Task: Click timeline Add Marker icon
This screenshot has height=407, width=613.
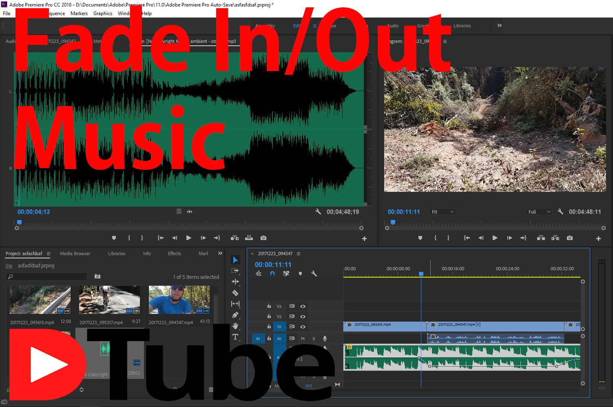Action: coord(300,274)
